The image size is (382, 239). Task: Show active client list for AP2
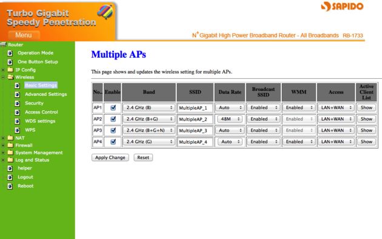point(366,119)
